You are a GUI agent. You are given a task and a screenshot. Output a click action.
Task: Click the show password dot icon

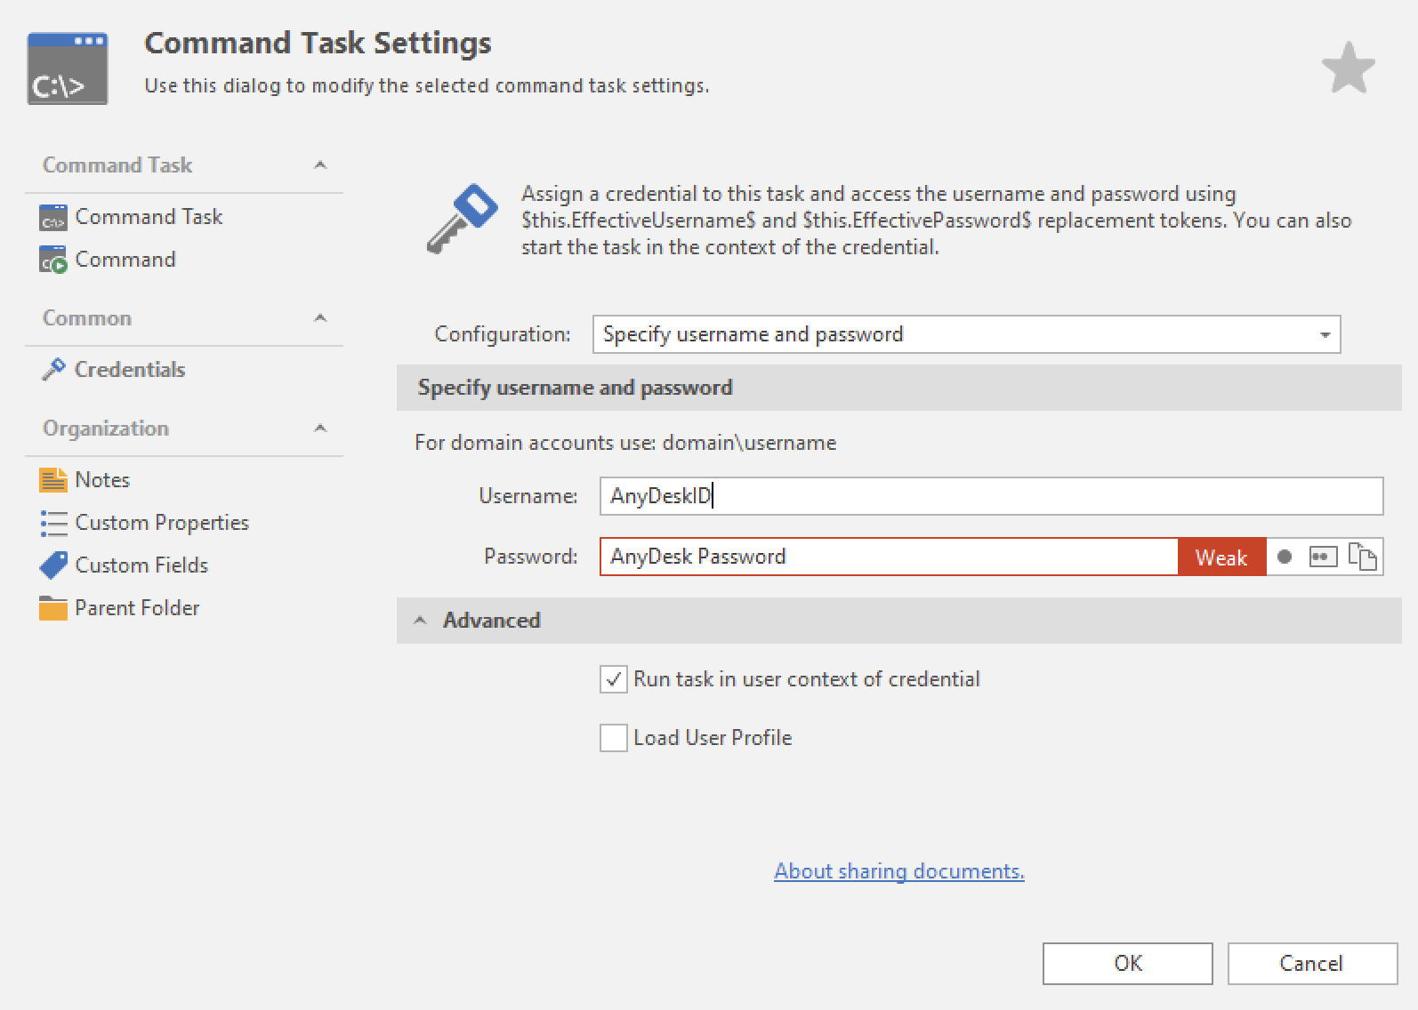[x=1284, y=557]
